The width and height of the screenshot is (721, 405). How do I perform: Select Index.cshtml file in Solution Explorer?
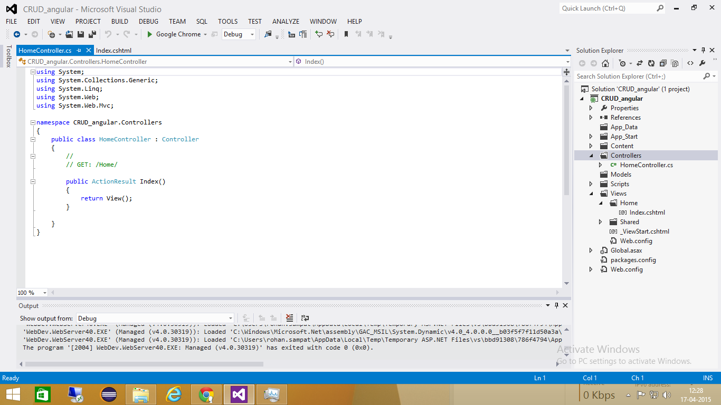[x=647, y=213]
